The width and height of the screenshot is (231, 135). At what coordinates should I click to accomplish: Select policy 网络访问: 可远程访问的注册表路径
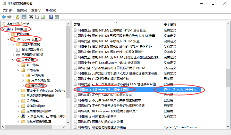102,127
